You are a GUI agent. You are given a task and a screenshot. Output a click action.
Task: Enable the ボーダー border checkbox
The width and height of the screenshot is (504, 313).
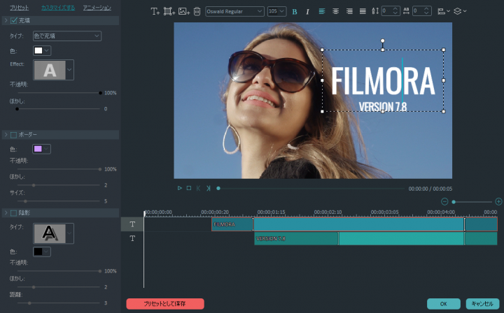13,134
